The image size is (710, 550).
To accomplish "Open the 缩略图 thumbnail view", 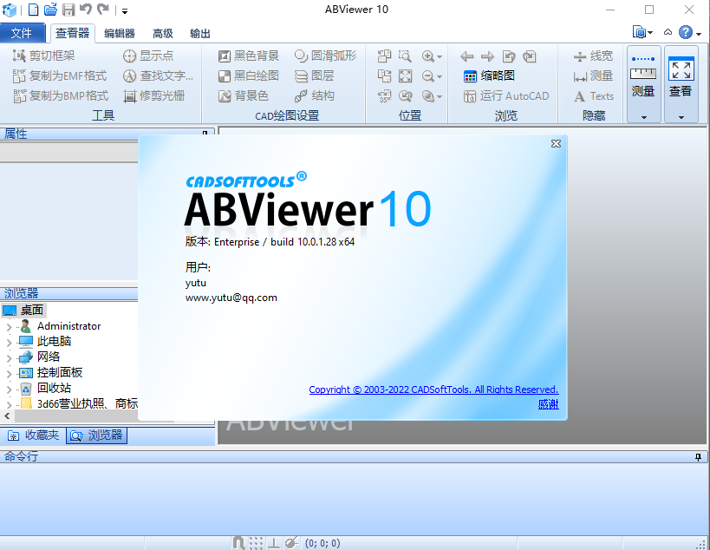I will 488,75.
